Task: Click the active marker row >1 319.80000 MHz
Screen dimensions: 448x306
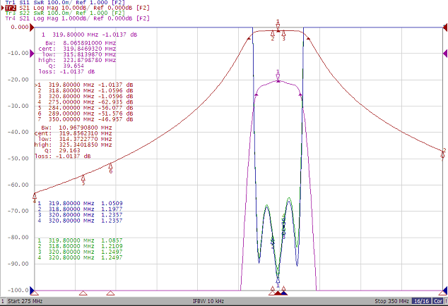Action: [83, 85]
